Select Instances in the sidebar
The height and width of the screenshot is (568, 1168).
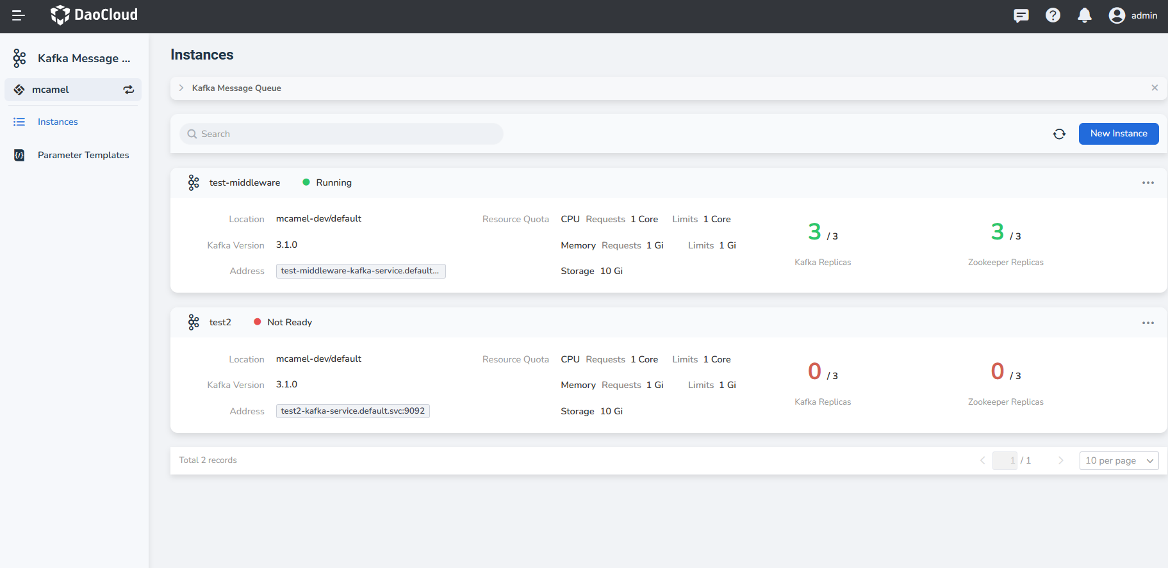point(58,122)
